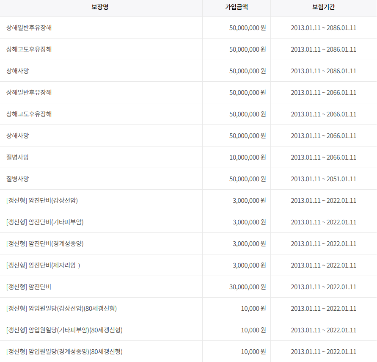Select [갱신형] 암입원일당(경계성종양)(80세갱신형) row
The image size is (377, 362).
tap(188, 352)
